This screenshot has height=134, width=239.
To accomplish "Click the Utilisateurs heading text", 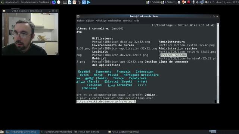I will (103, 38).
